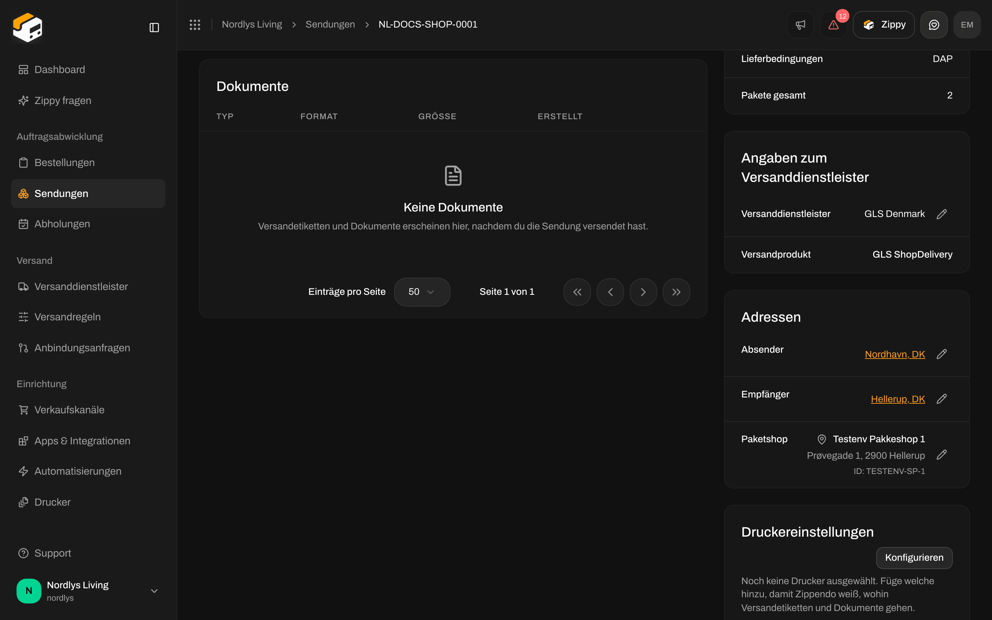992x620 pixels.
Task: Navigate to Sendungen breadcrumb
Action: [330, 24]
